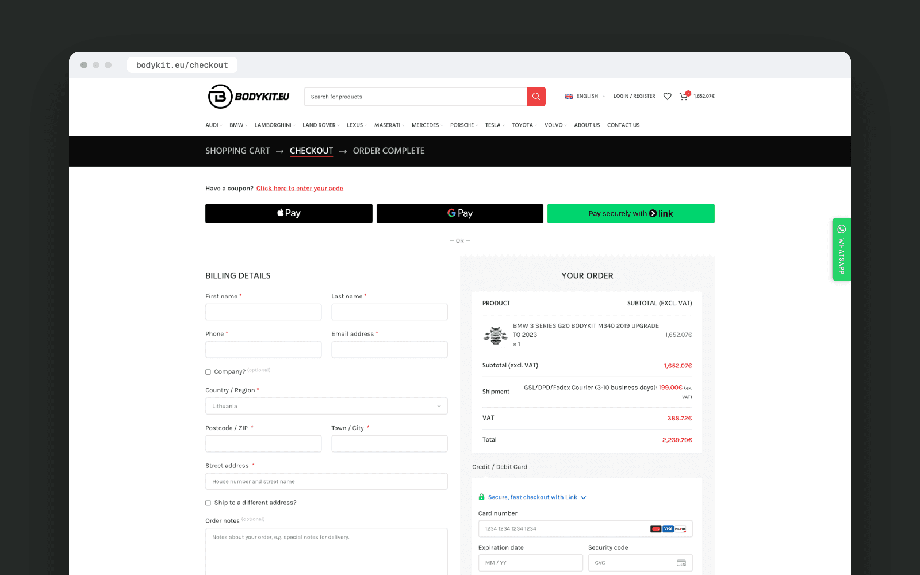The image size is (920, 575).
Task: Open the wishlist heart icon
Action: tap(667, 96)
